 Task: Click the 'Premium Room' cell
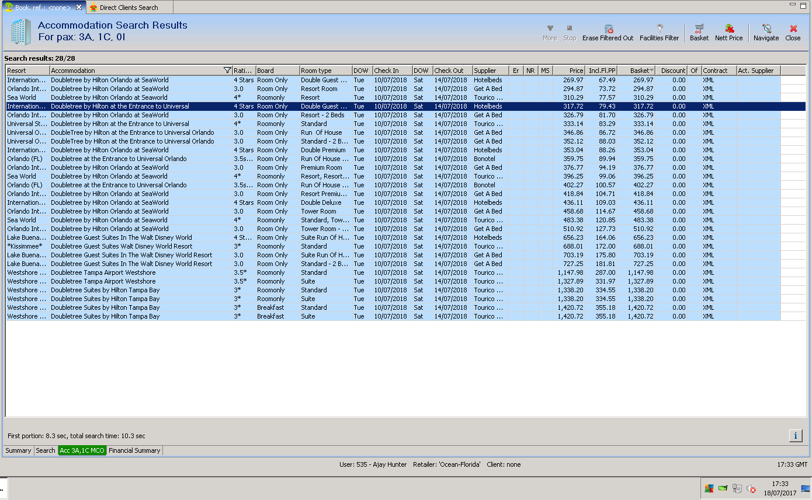point(326,167)
